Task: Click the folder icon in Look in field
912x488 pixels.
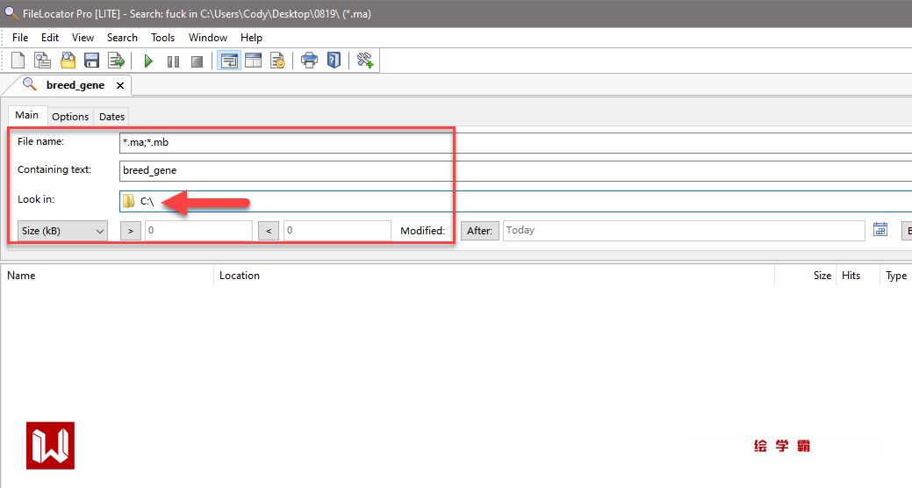Action: (128, 201)
